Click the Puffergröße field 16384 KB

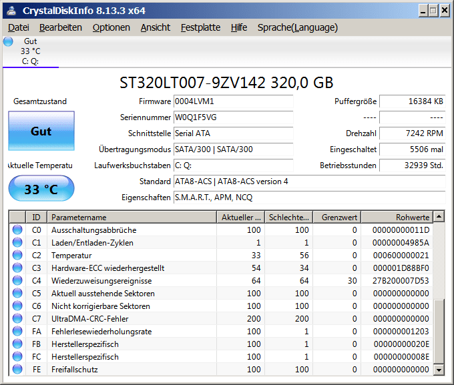pyautogui.click(x=413, y=101)
